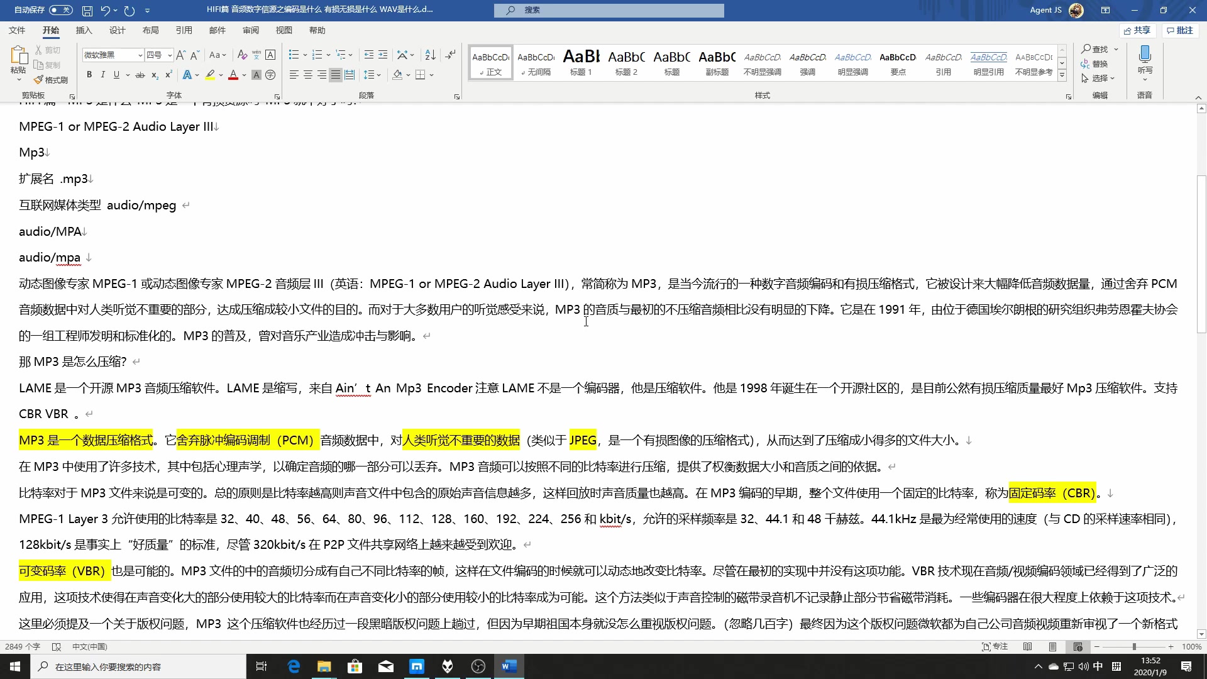The image size is (1207, 679).
Task: Open the 文件 (File) menu
Action: tap(17, 30)
